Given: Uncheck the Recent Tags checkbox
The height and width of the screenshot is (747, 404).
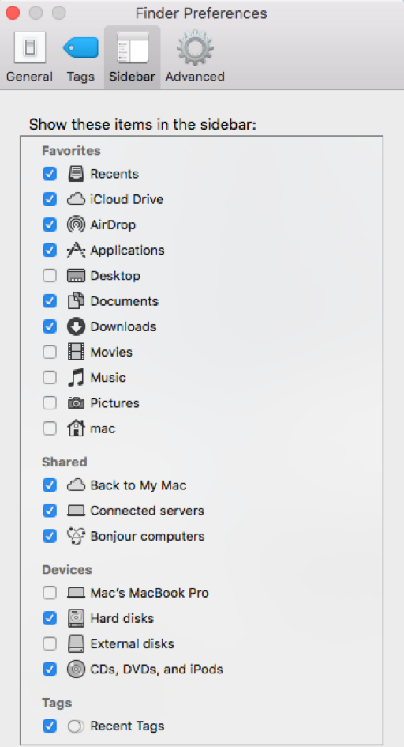Looking at the screenshot, I should click(50, 726).
